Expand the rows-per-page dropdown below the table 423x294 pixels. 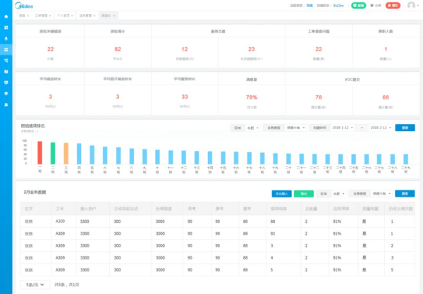click(x=35, y=284)
